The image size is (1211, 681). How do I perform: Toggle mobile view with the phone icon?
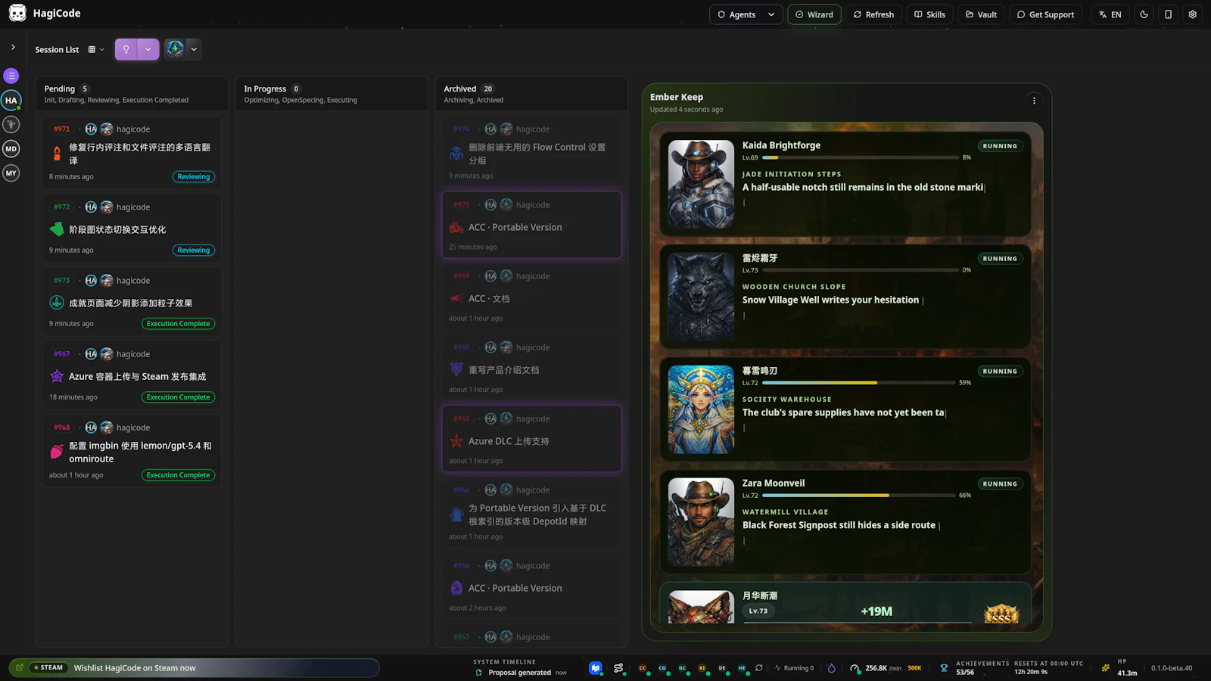pos(1168,14)
